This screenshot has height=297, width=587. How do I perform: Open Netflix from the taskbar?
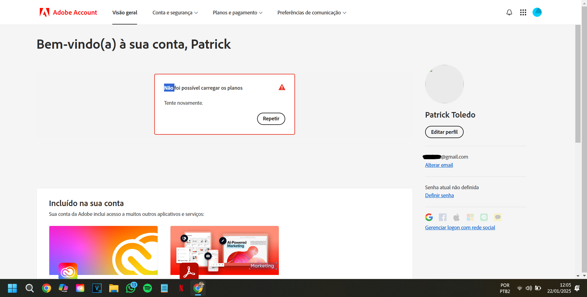click(181, 288)
